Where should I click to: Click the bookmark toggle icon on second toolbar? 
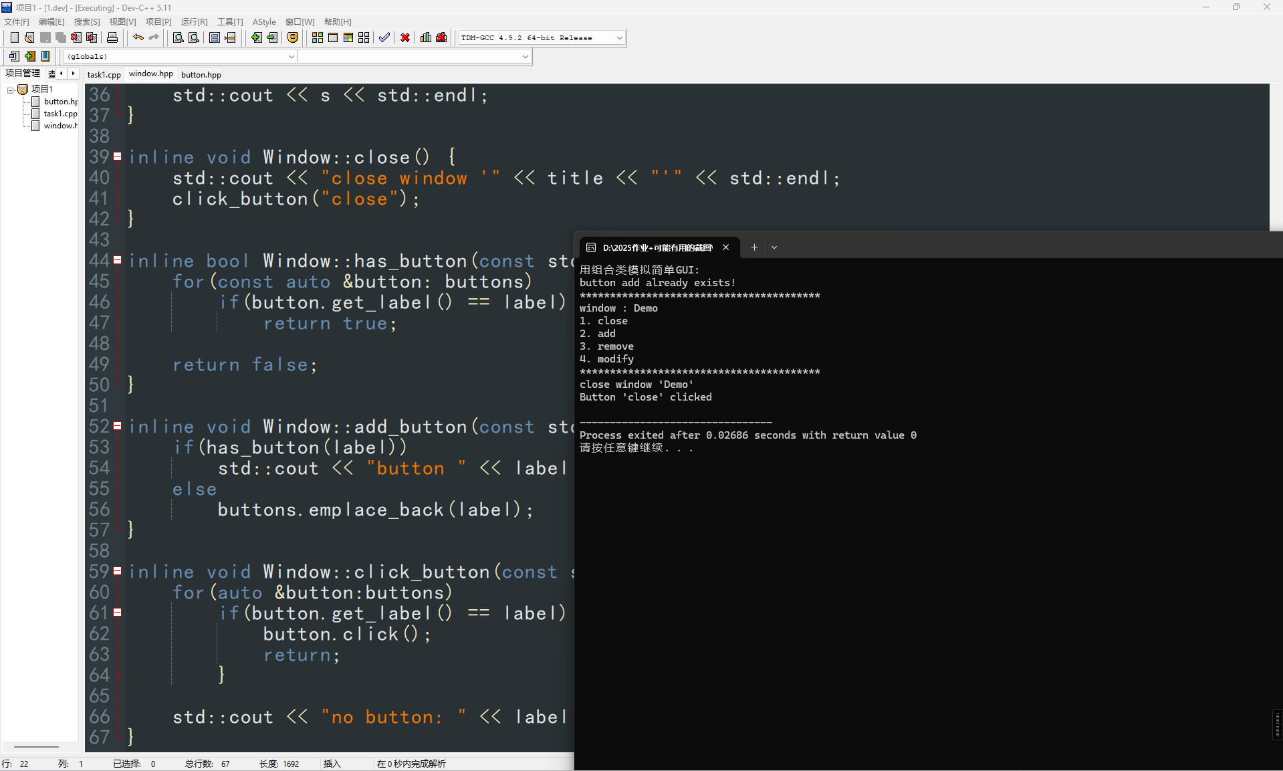point(45,56)
